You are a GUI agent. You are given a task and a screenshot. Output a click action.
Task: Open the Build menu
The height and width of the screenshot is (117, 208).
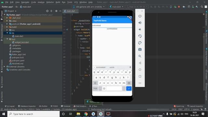[58, 2]
